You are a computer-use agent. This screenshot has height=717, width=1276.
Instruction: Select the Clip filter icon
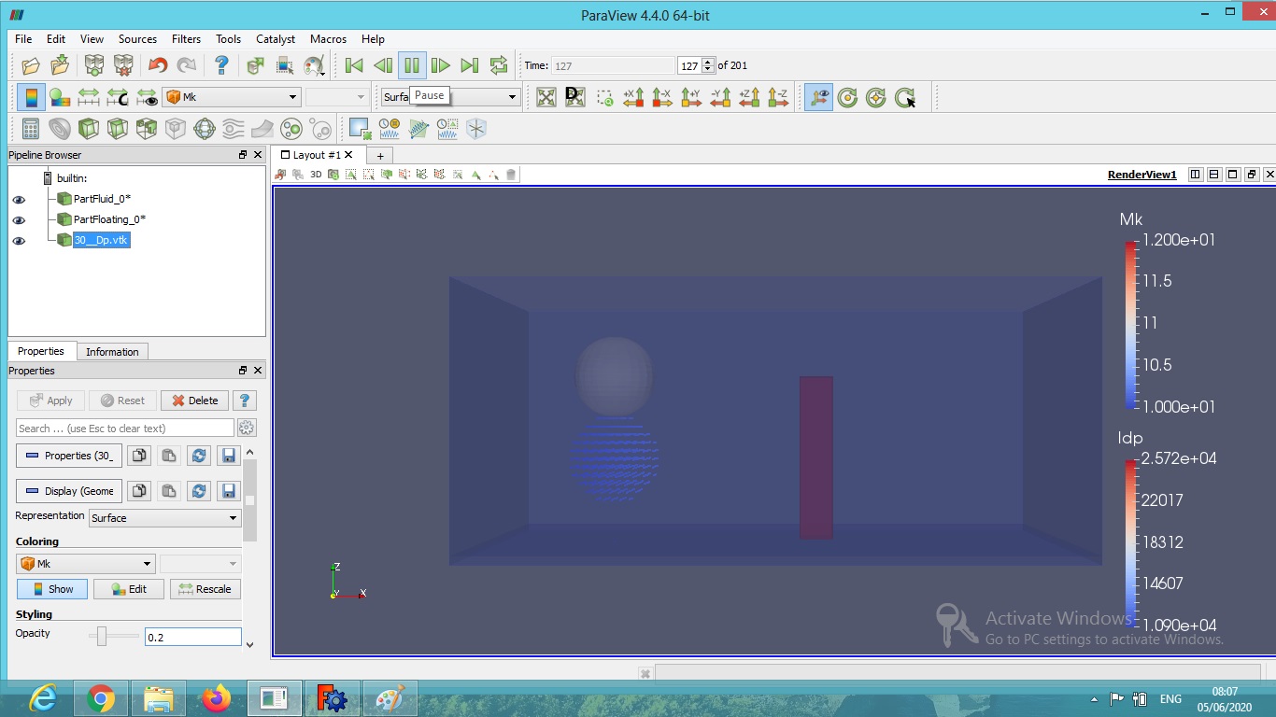[x=89, y=129]
